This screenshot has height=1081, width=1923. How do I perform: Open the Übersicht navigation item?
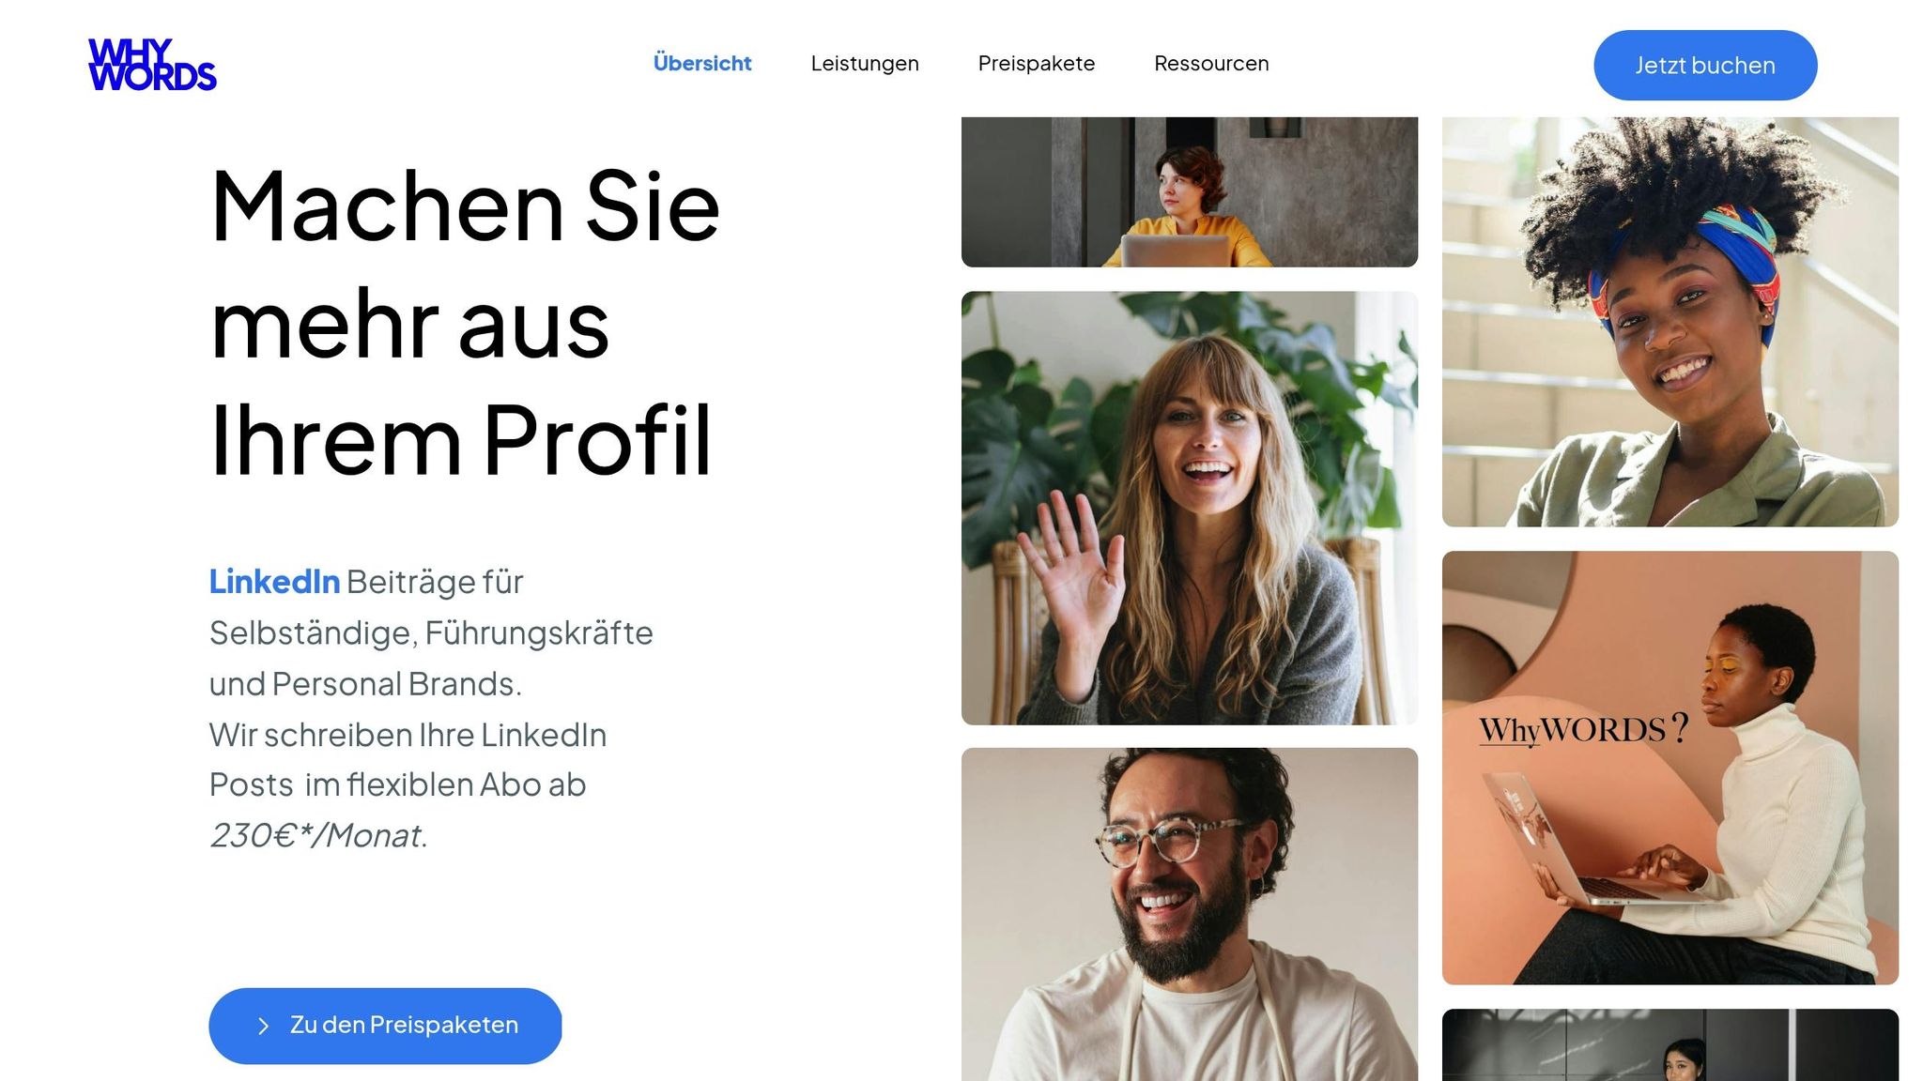tap(702, 64)
